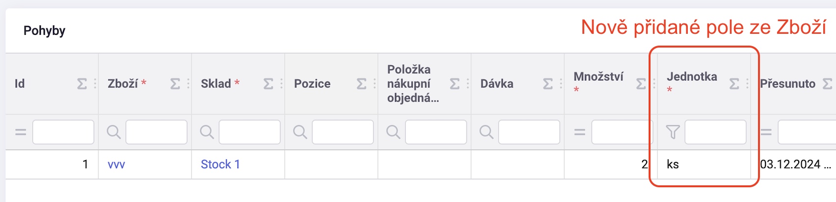This screenshot has width=836, height=202.
Task: Open filter funnel icon under Jednotka
Action: point(673,132)
